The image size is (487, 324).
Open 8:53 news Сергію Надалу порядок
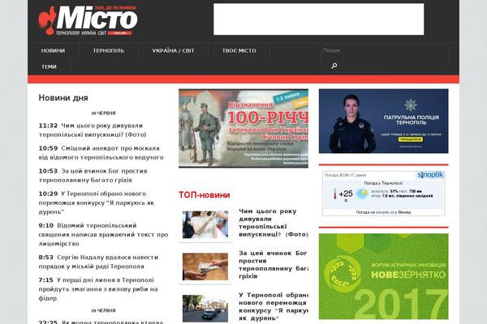[98, 262]
